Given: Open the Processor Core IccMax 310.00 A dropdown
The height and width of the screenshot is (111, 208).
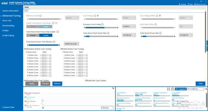Looking at the screenshot, I should (129, 26).
